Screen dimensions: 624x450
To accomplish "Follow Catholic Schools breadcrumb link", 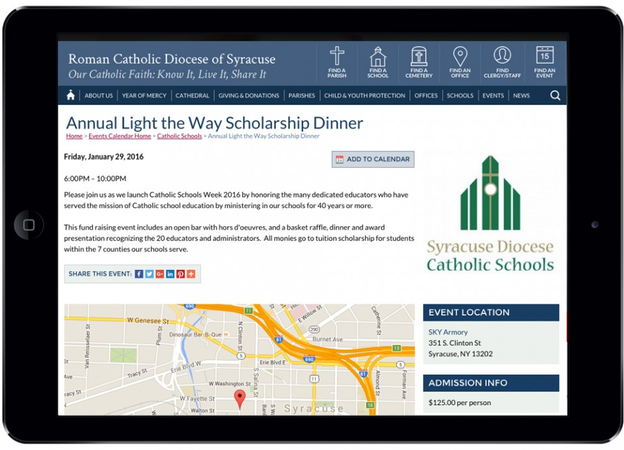I will click(x=180, y=136).
